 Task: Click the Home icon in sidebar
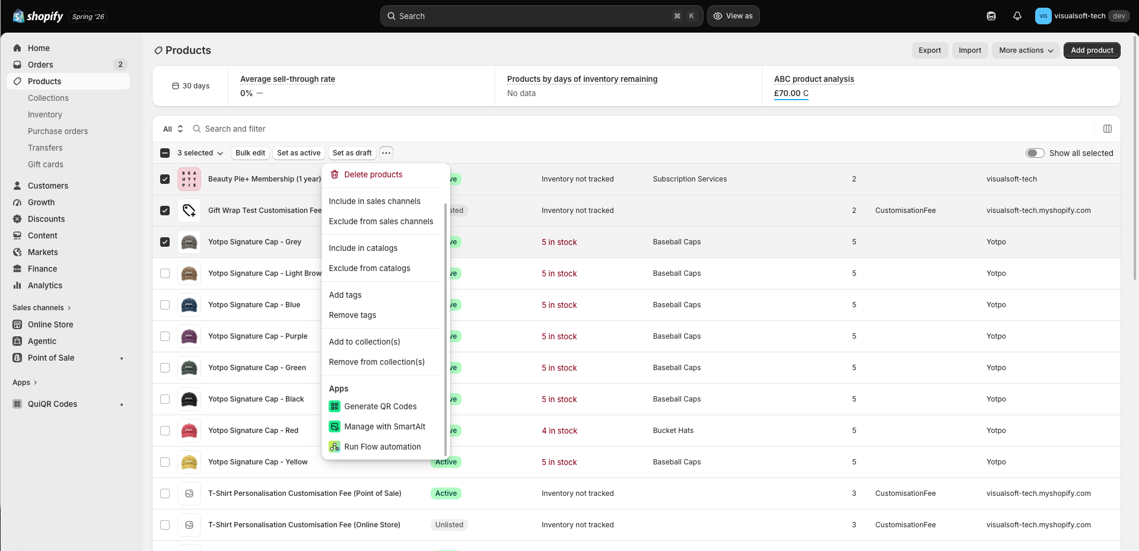point(17,48)
